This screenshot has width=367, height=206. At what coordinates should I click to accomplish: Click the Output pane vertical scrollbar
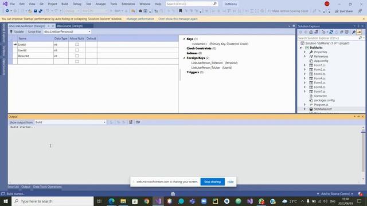363,154
